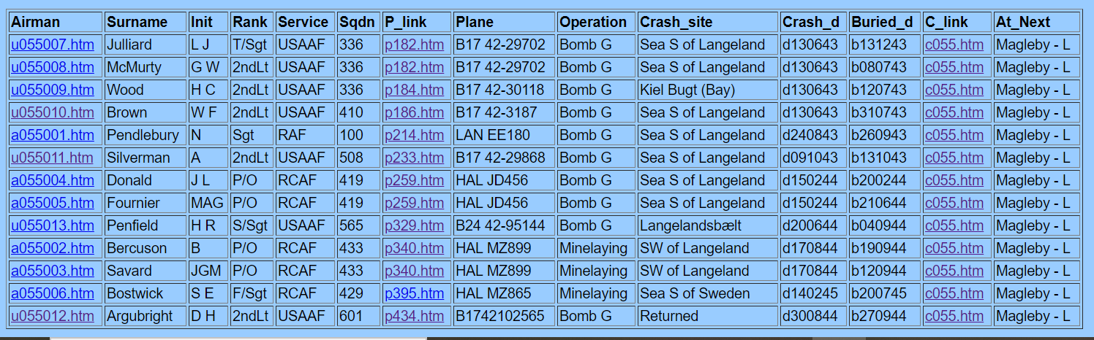Image resolution: width=1094 pixels, height=340 pixels.
Task: Open p214.htm link for LAN EE180
Action: point(413,135)
